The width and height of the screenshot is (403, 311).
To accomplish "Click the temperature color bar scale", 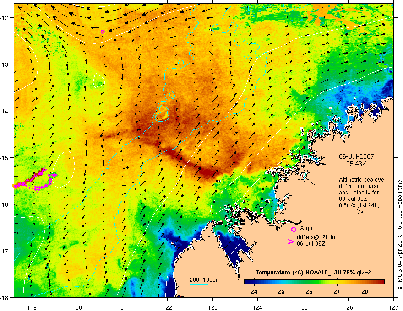I will [x=314, y=282].
